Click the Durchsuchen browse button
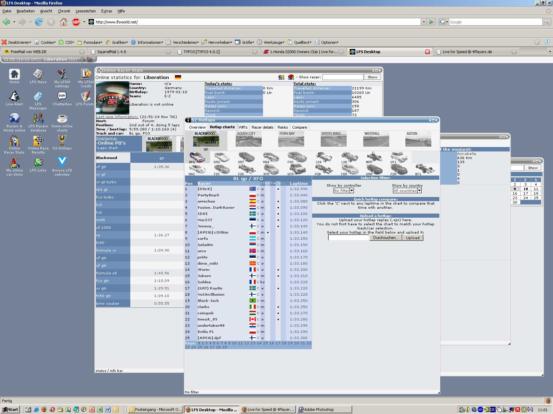Viewport: 553px width, 414px height. point(385,238)
